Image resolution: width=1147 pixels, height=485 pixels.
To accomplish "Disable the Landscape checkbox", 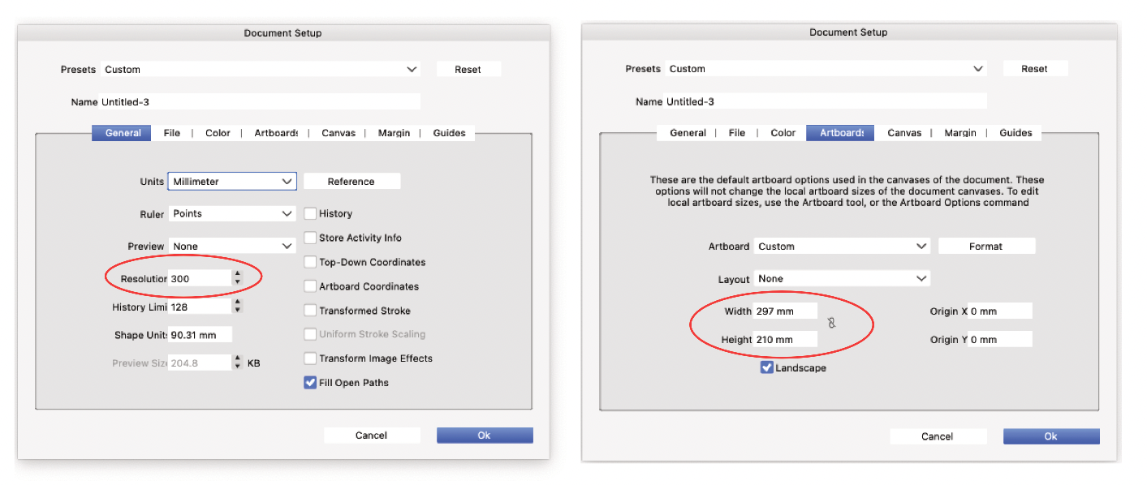I will tap(766, 368).
